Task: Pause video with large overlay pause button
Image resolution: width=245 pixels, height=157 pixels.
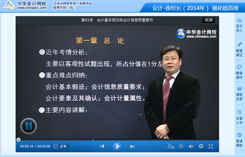Action: 29,126
